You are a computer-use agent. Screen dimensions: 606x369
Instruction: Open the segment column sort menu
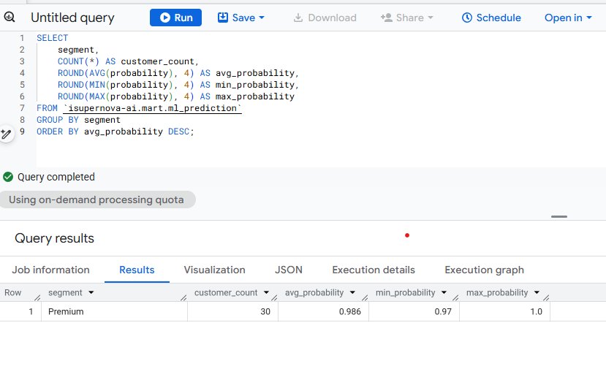point(91,292)
